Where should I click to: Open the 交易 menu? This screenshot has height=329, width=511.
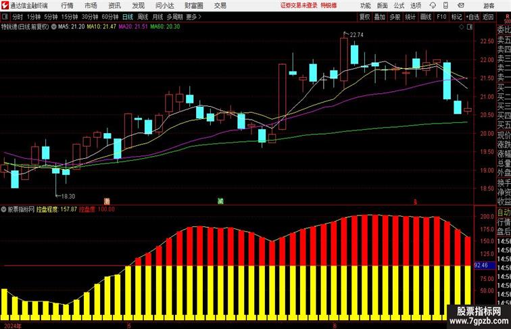(220, 5)
